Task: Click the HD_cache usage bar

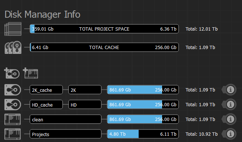Action: click(x=143, y=105)
